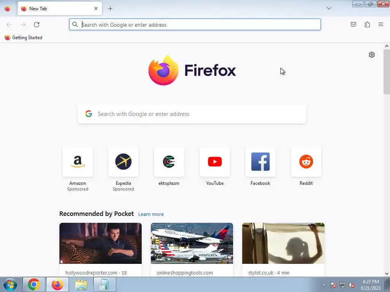Click the Firefox logo on the page
390x292 pixels.
[x=192, y=70]
